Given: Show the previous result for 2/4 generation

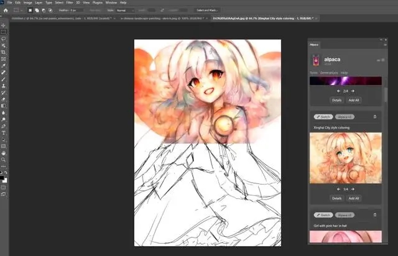Looking at the screenshot, I should 338,91.
